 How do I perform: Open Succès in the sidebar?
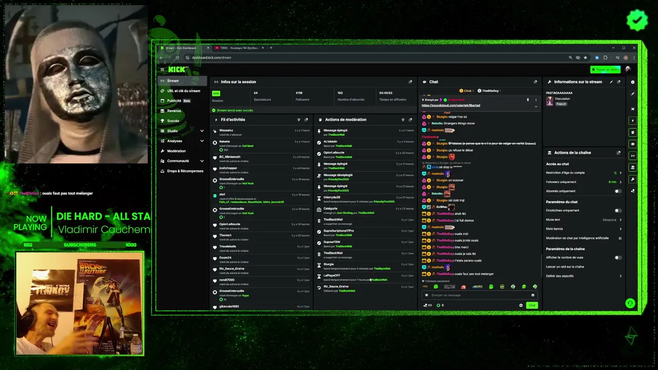pyautogui.click(x=182, y=121)
